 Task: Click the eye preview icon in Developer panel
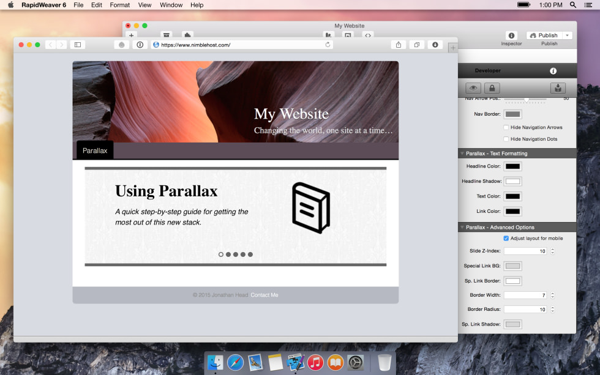pos(473,88)
